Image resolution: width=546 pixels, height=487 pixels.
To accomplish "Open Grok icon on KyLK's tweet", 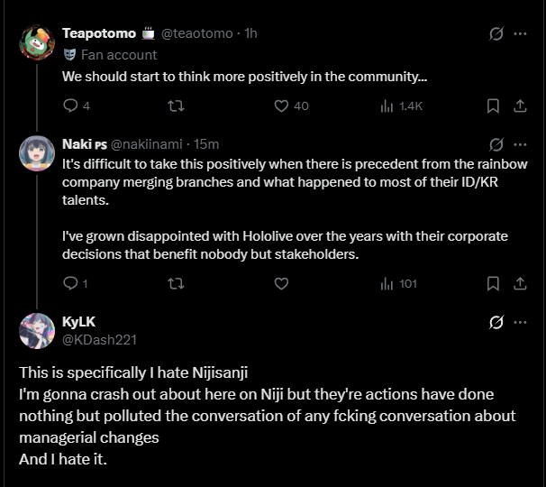I will click(496, 322).
